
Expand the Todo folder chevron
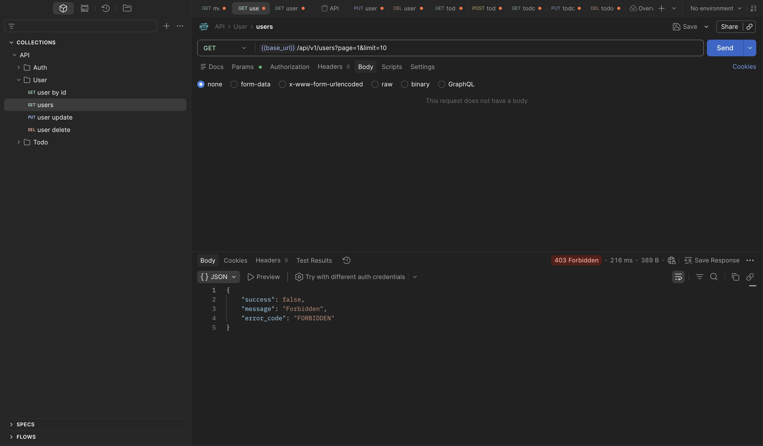tap(18, 142)
